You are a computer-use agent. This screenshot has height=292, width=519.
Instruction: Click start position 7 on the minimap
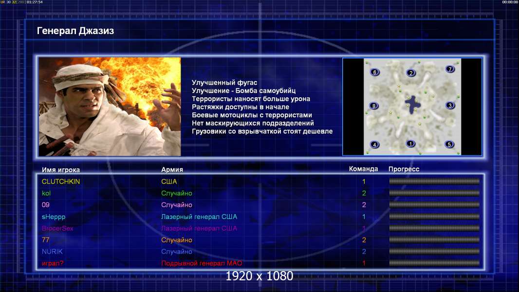(450, 69)
